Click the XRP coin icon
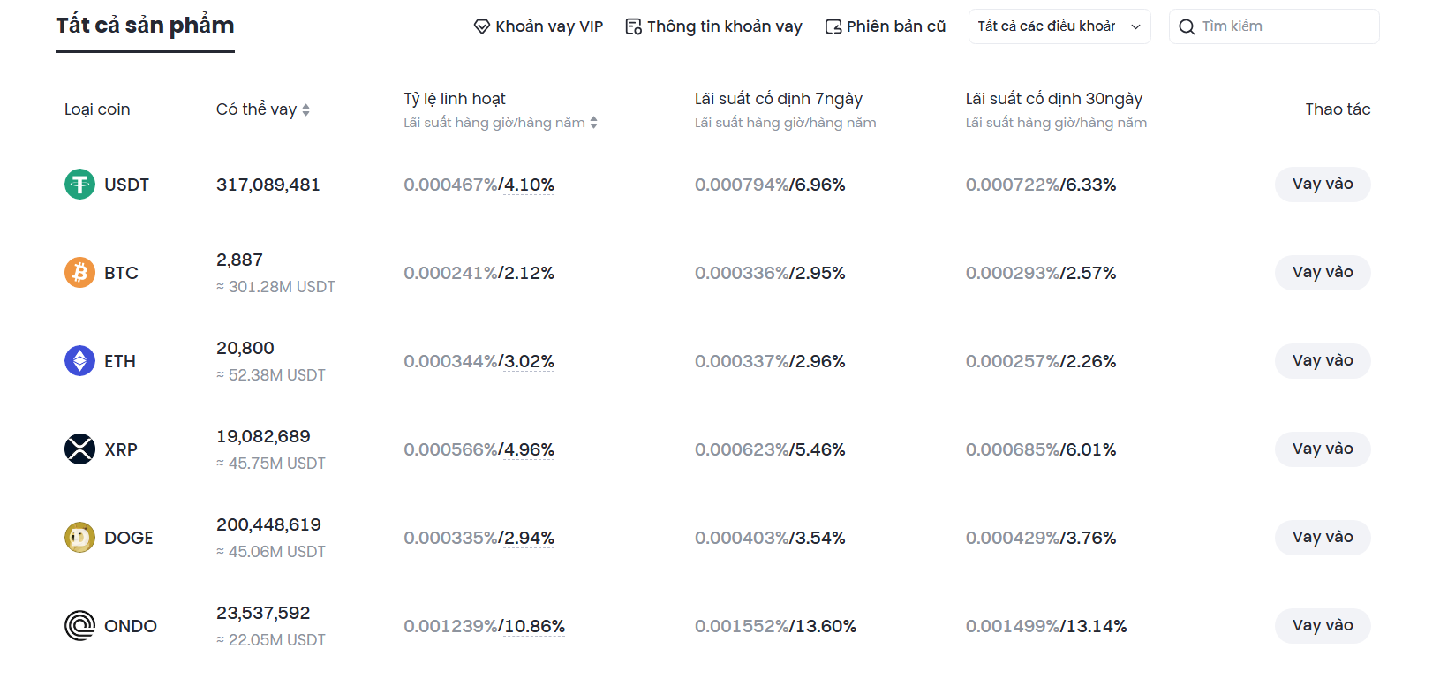Image resolution: width=1455 pixels, height=679 pixels. [79, 449]
